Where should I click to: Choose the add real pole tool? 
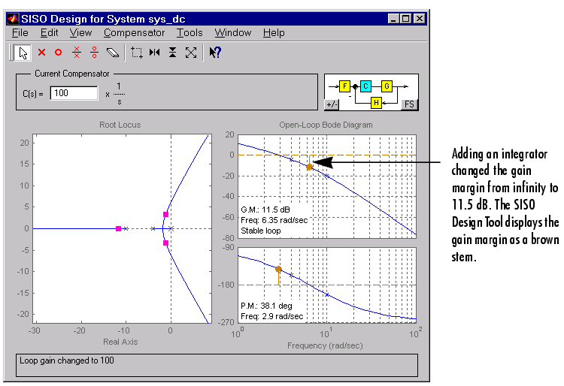click(41, 53)
